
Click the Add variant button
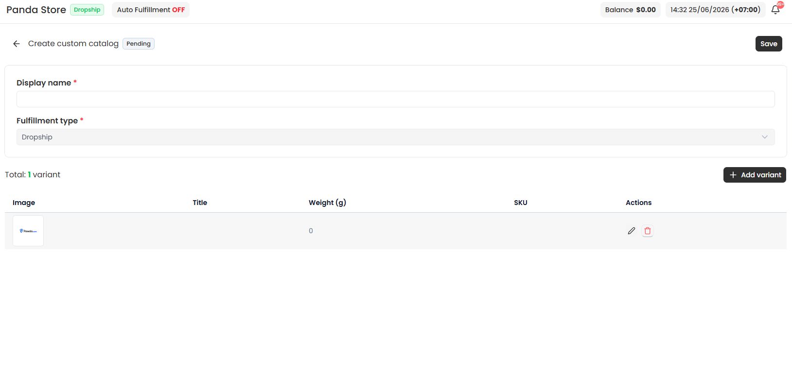(755, 175)
